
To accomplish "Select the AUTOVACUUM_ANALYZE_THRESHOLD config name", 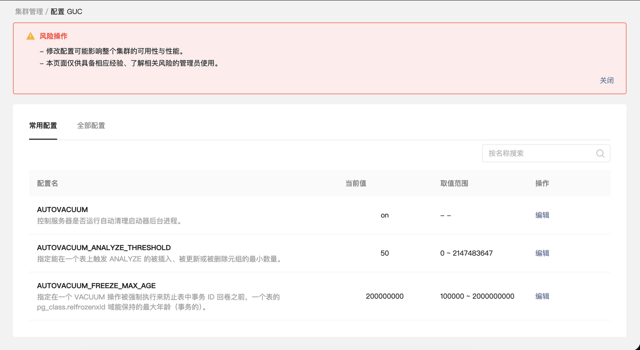I will (x=104, y=247).
